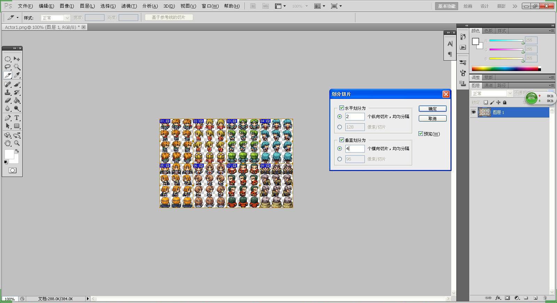Viewport: 557px width, 303px height.
Task: Open the Paragraph panel icon
Action: [450, 54]
